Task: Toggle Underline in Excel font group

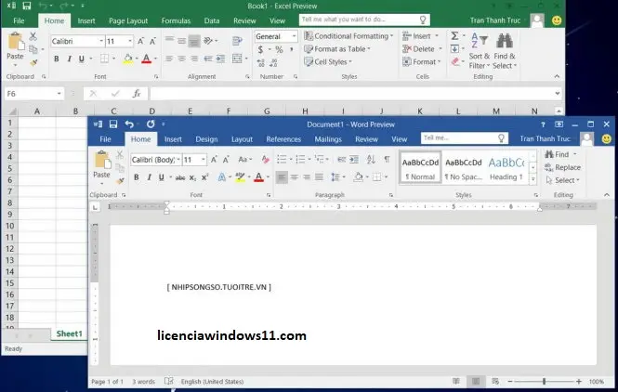Action: point(81,59)
